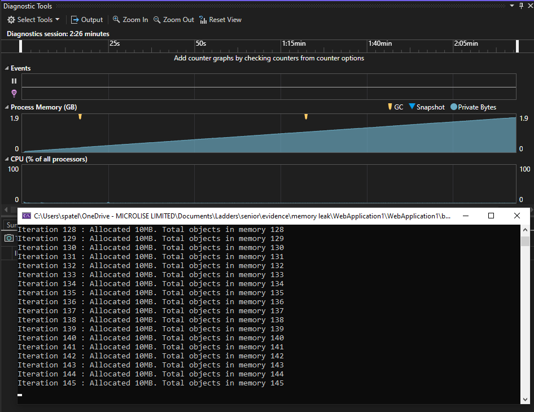Collapse the Process Memory (GB) graph
534x412 pixels.
(6, 107)
